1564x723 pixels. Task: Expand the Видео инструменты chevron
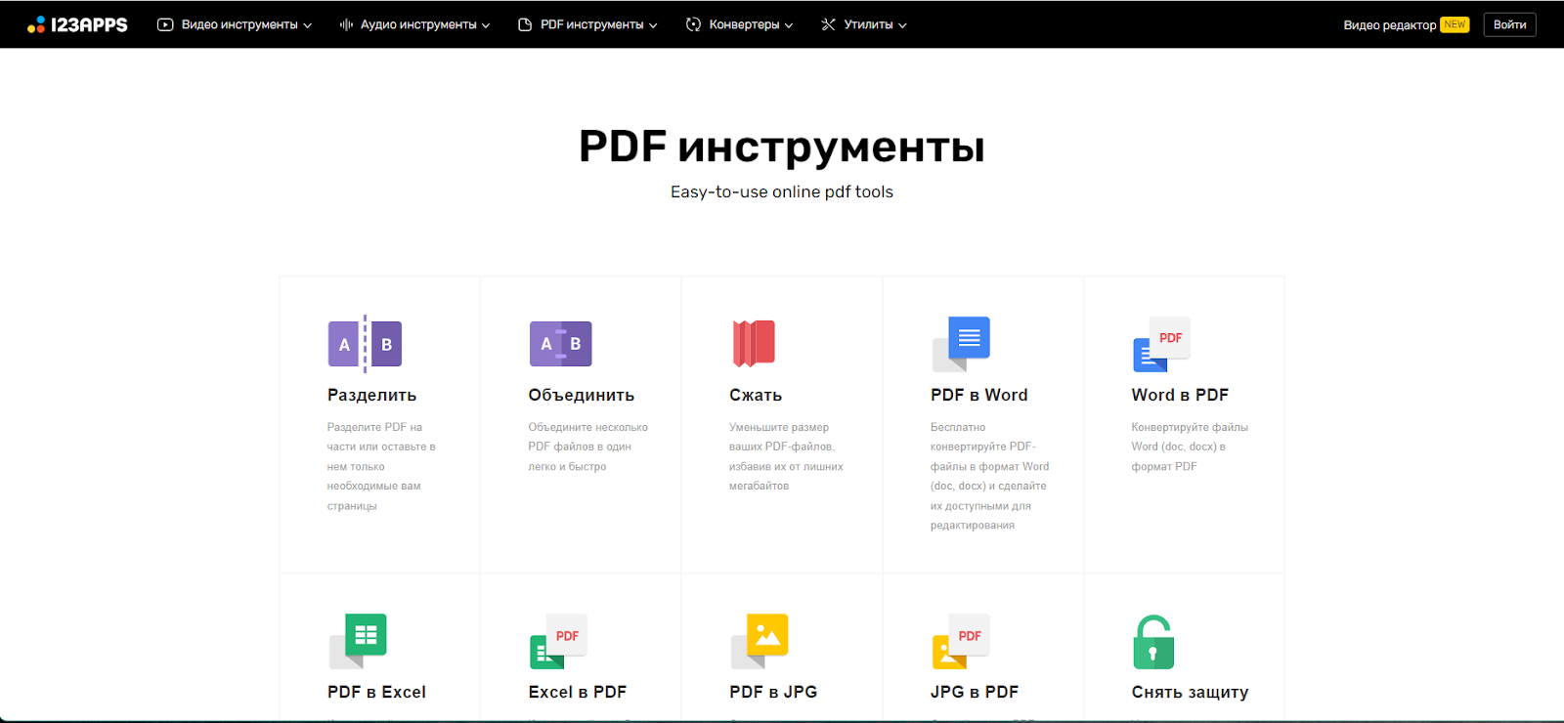(x=307, y=25)
